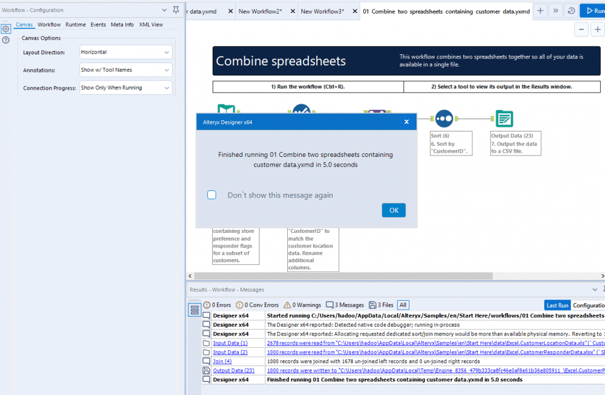Open the Workflow configuration tab
Viewport: 605px width, 395px height.
coord(49,24)
